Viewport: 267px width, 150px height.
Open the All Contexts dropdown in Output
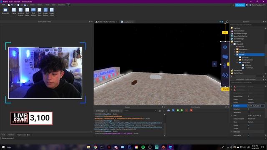(x=116, y=111)
